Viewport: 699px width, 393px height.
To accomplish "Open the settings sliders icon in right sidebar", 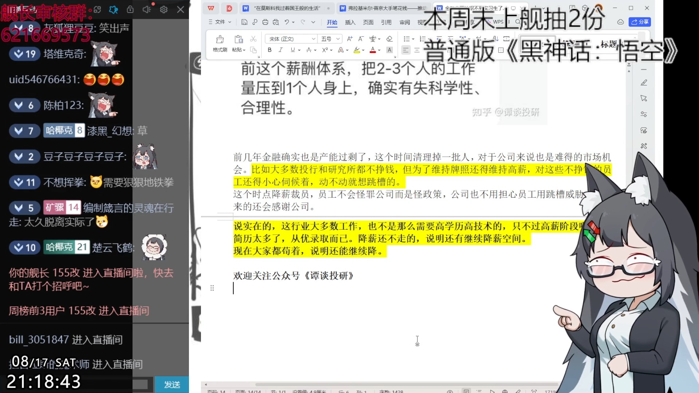I will (x=644, y=114).
